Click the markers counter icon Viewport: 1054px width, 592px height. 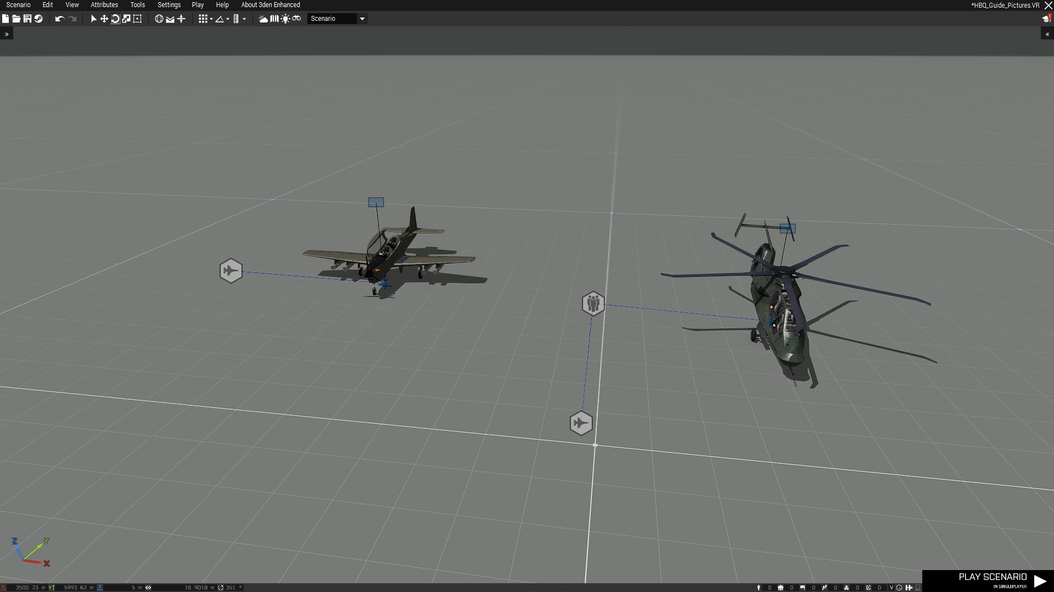tap(868, 588)
